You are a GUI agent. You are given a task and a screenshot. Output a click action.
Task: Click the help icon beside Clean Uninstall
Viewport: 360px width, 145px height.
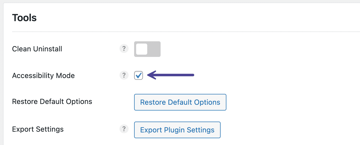[x=124, y=49]
